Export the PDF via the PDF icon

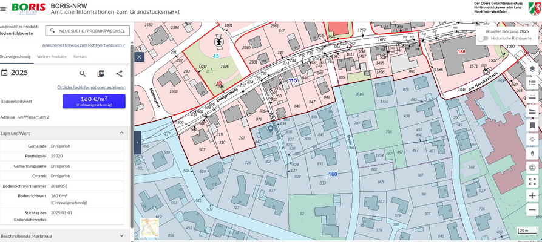101,73
